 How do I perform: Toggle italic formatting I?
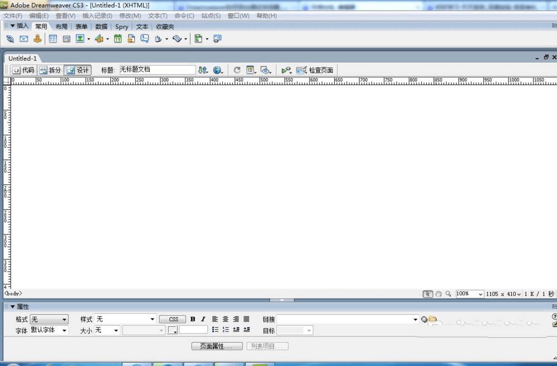tap(203, 319)
